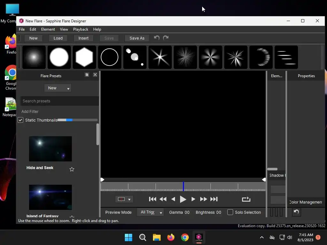The width and height of the screenshot is (327, 245).
Task: Click the Save As button
Action: click(137, 38)
